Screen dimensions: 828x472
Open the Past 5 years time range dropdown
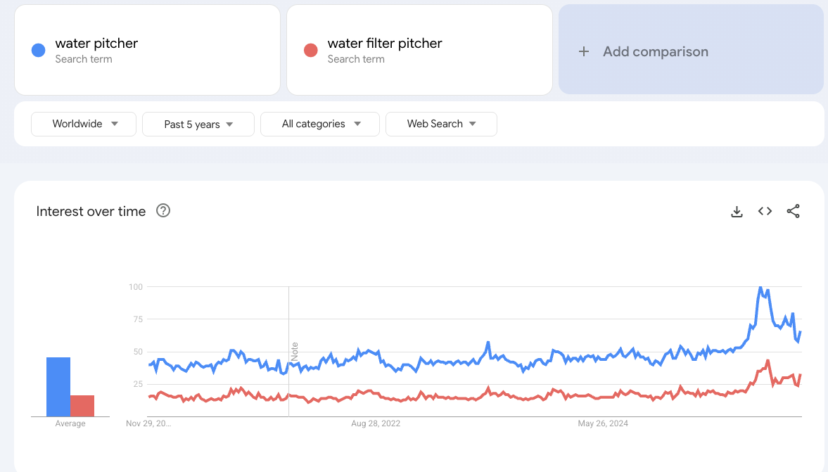click(198, 124)
